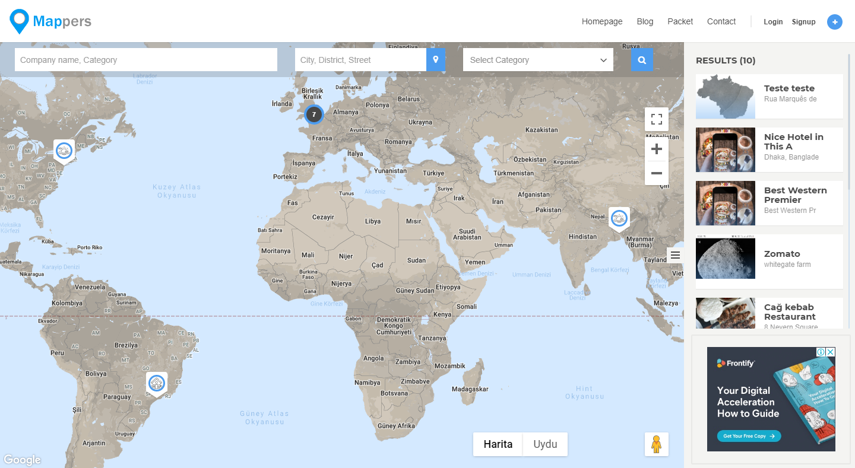
Task: Click the results list scrollbar
Action: [848, 122]
